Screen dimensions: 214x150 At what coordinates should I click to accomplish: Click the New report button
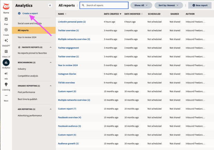click(200, 5)
